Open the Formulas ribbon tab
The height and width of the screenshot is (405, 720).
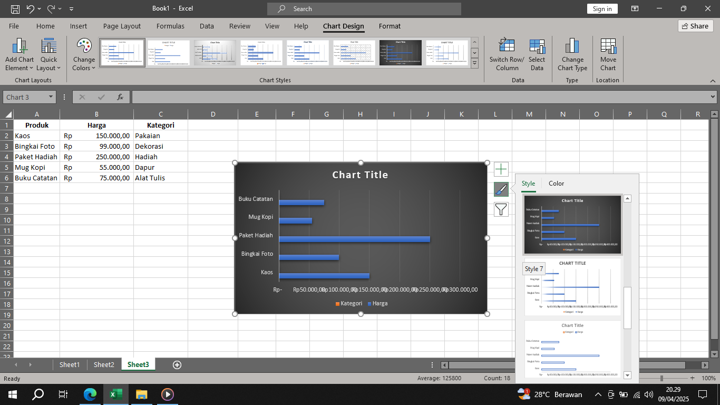[x=170, y=26]
